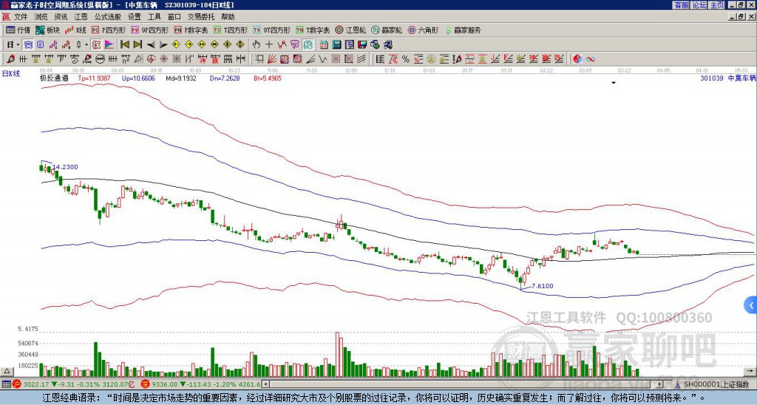Open the 六角形 tool
Screen dimensions: 757x405
423,30
